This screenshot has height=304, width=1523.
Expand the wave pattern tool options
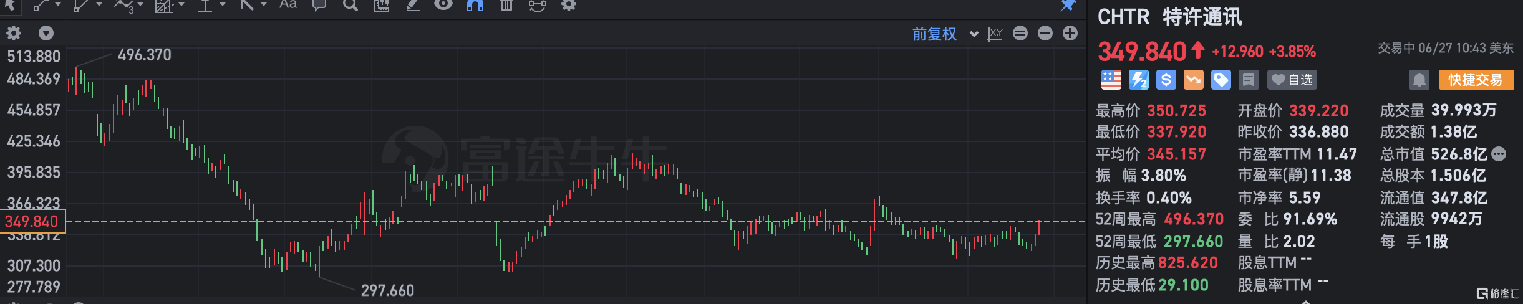click(x=140, y=5)
